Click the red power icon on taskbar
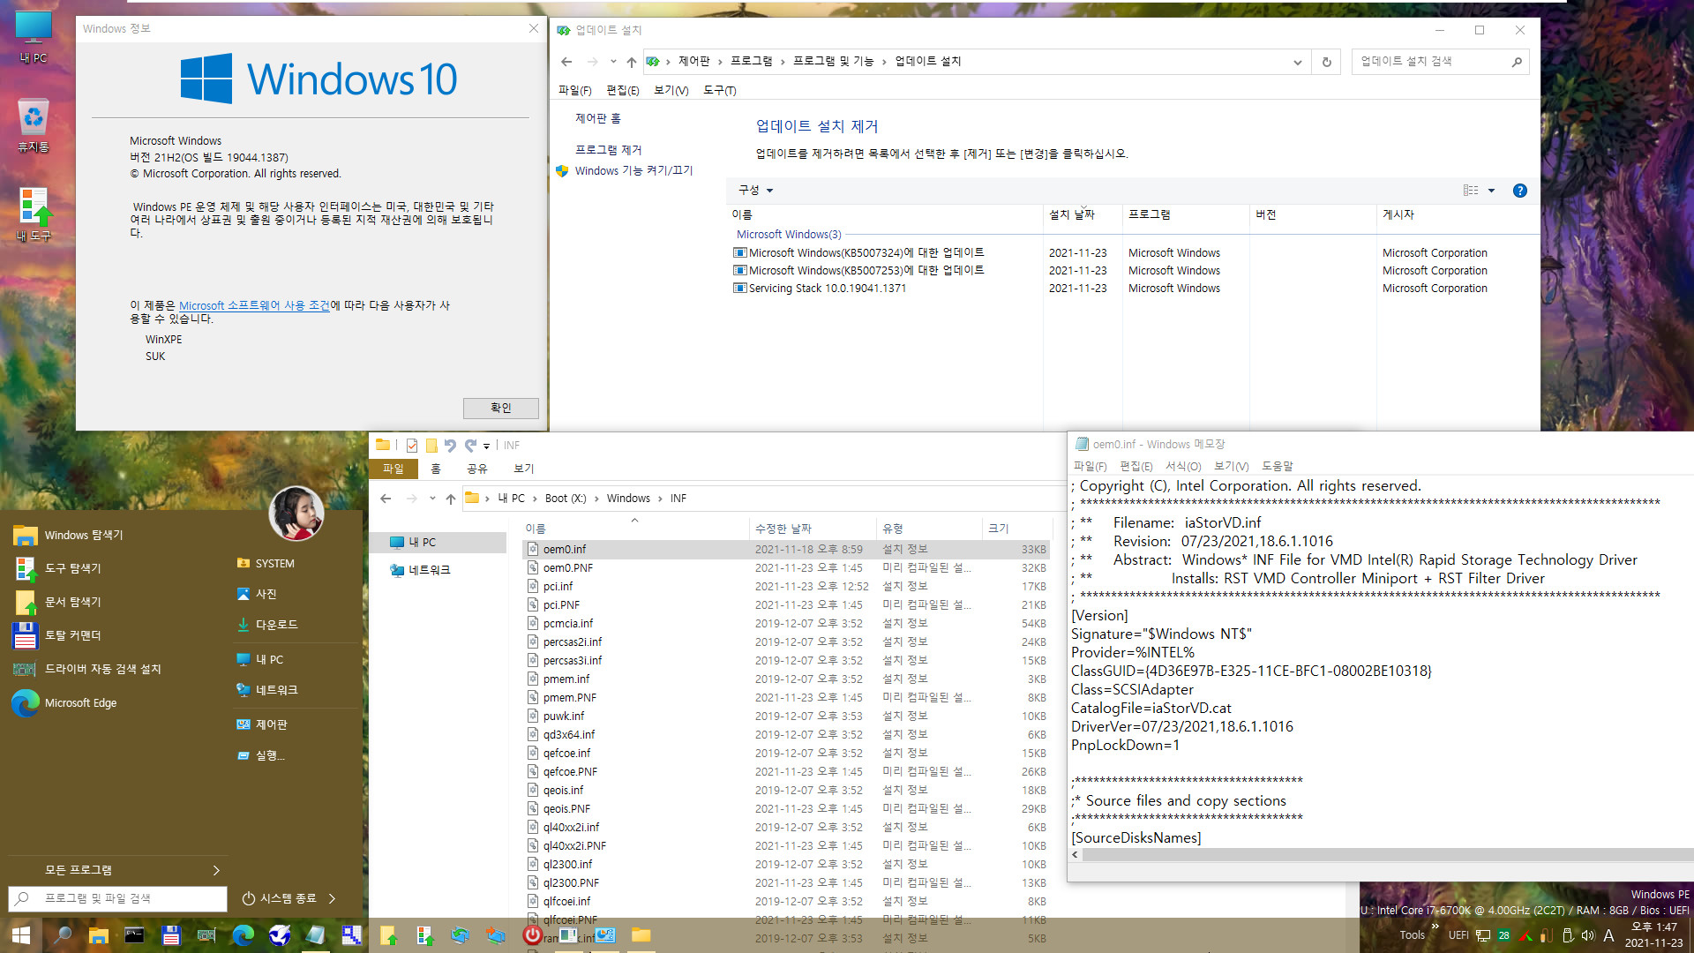 [532, 935]
